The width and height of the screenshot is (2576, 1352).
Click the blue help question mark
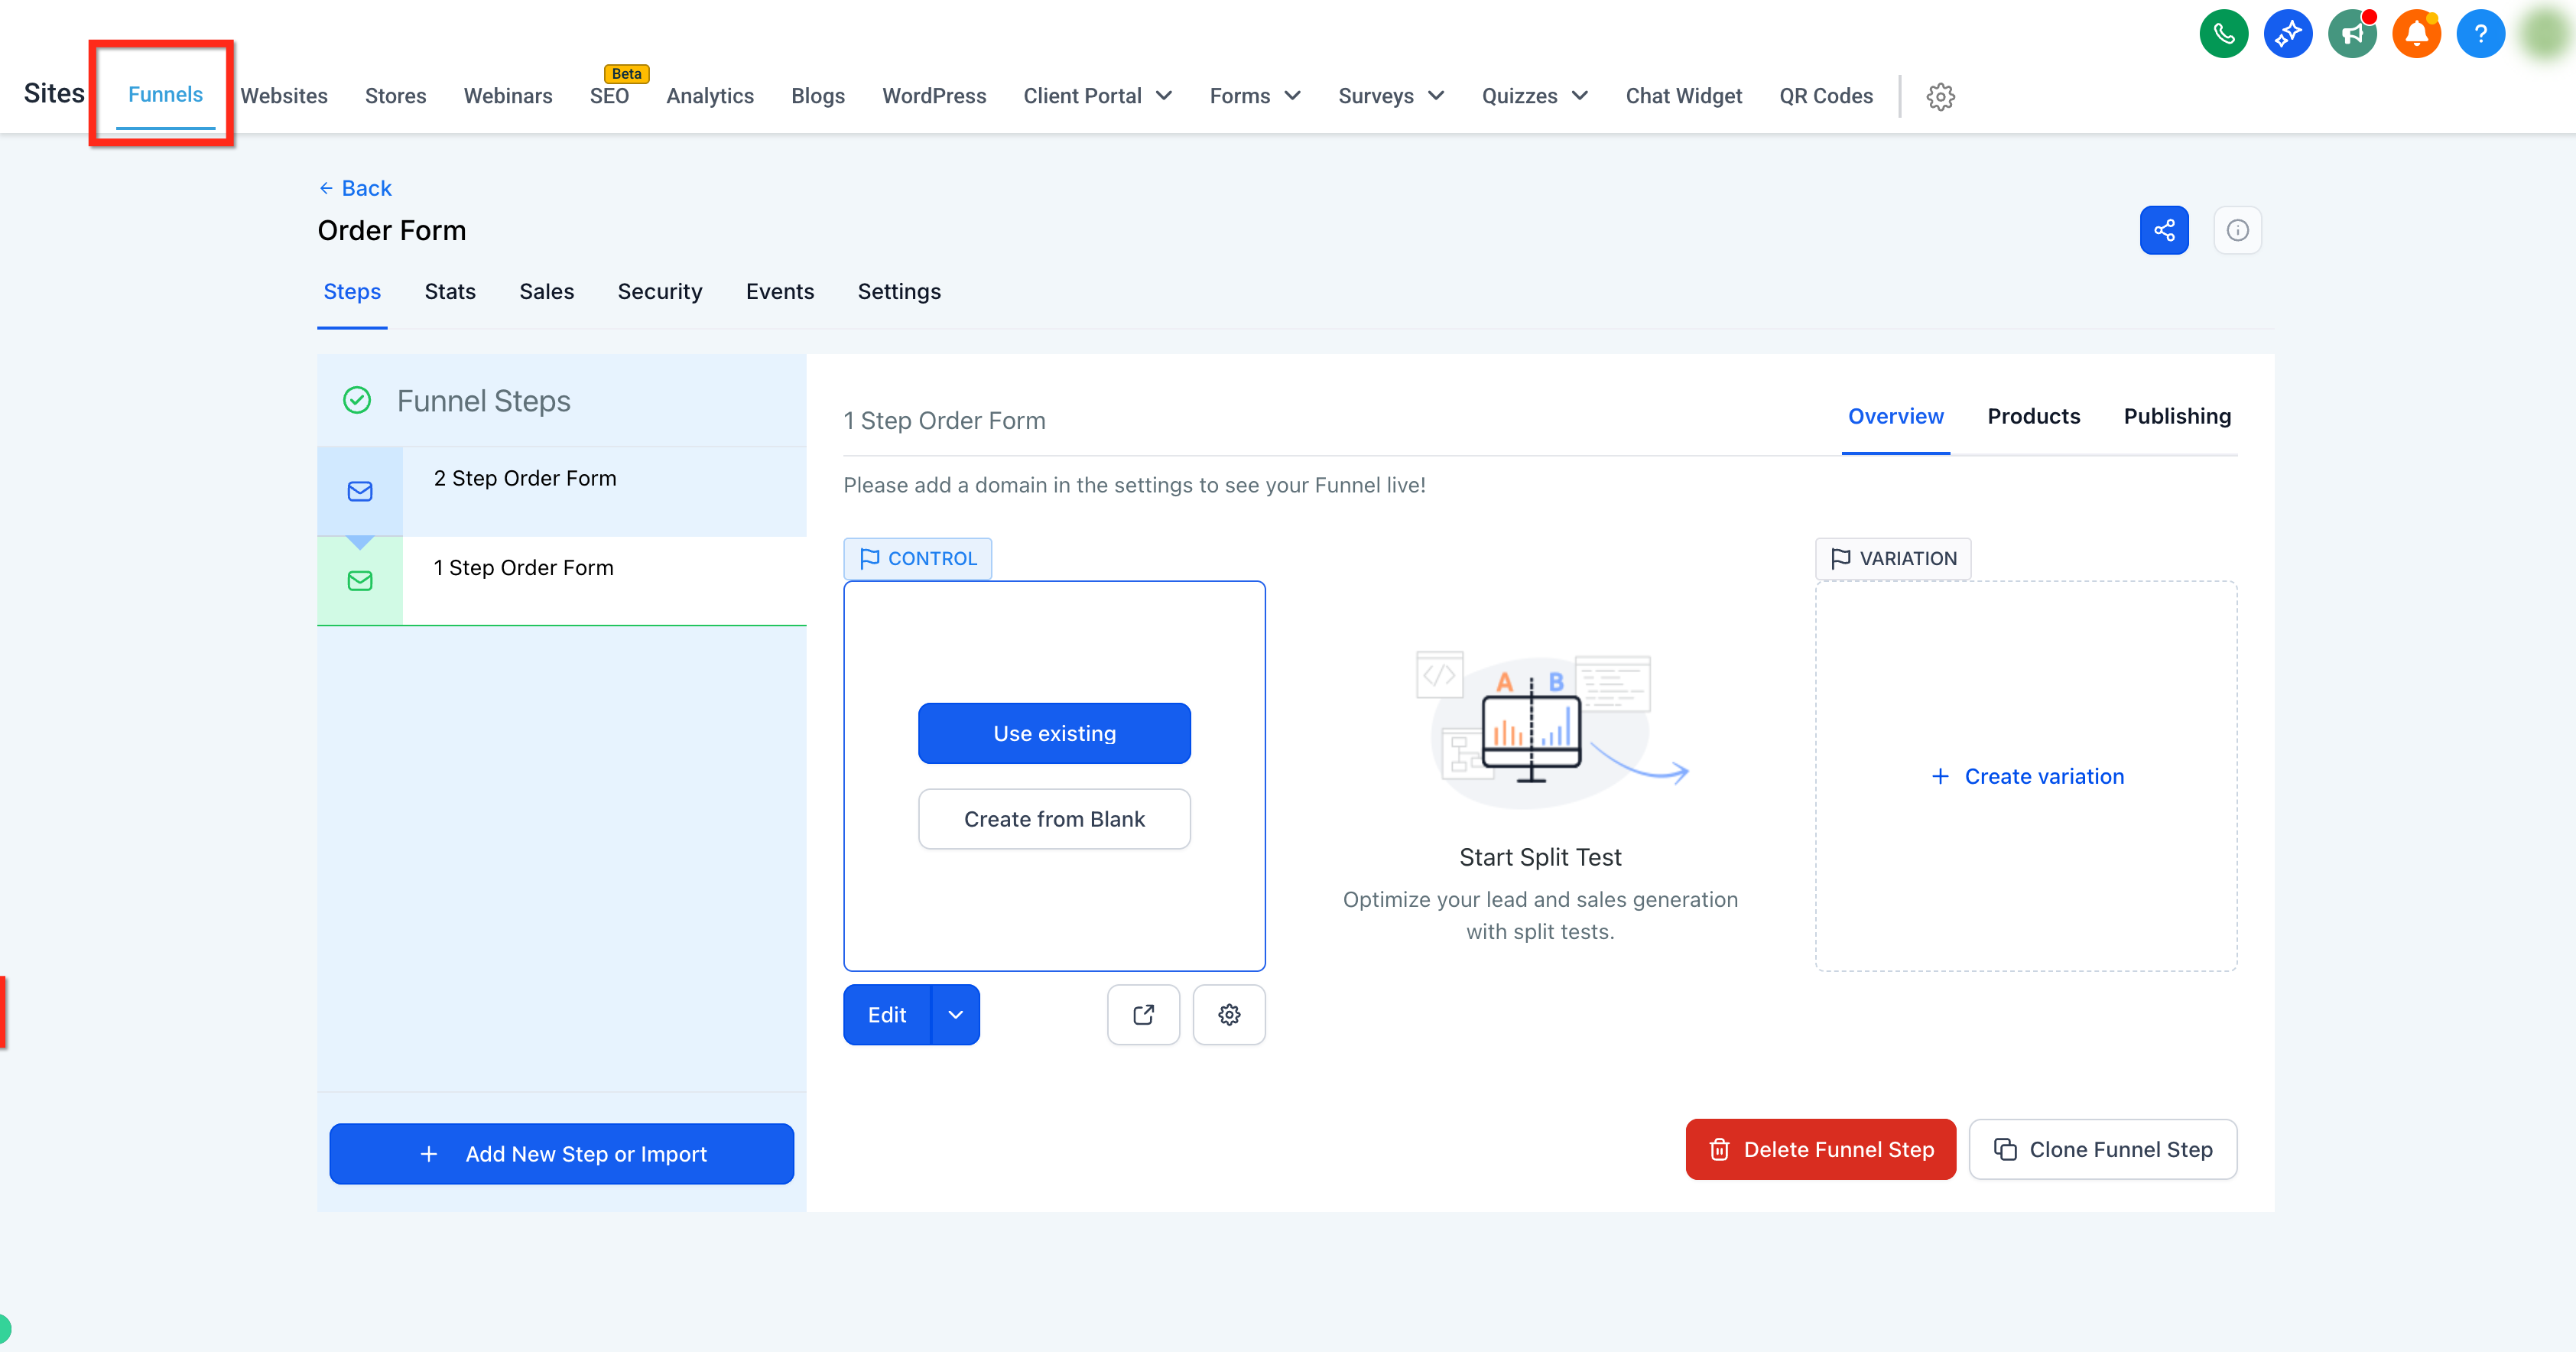tap(2480, 34)
